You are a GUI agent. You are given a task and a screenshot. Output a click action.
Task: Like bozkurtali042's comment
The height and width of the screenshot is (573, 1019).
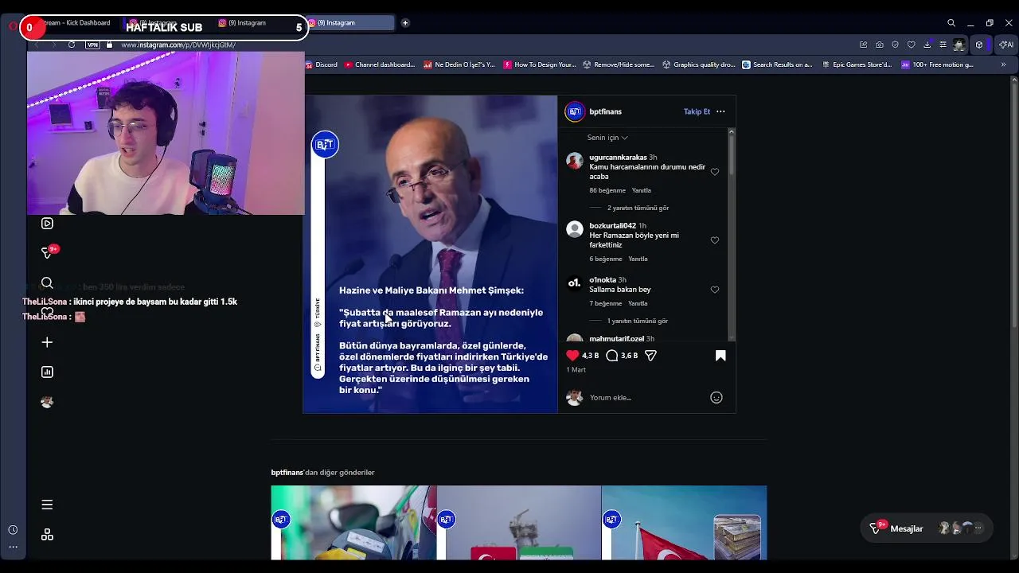pos(714,240)
